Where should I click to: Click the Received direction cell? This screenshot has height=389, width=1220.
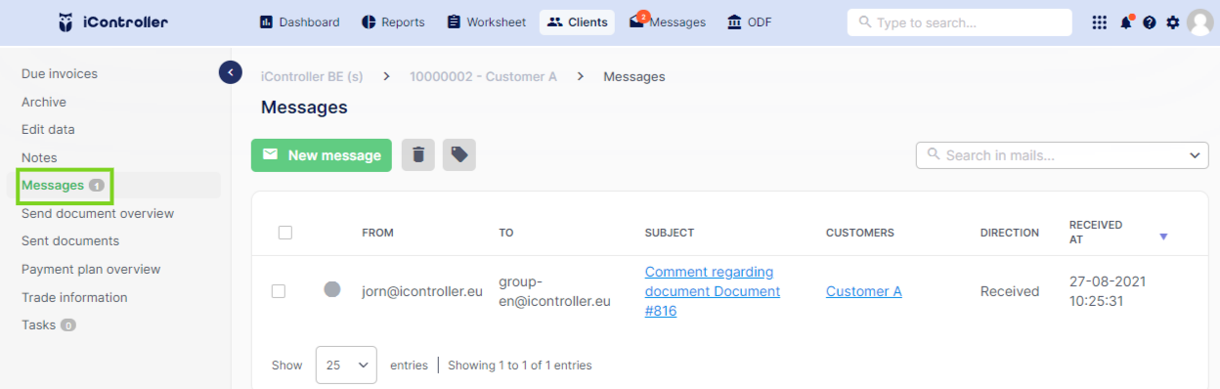click(1010, 291)
